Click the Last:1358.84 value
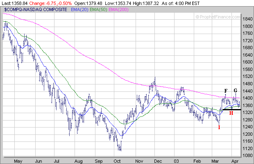254x164 pixels. click(x=15, y=3)
